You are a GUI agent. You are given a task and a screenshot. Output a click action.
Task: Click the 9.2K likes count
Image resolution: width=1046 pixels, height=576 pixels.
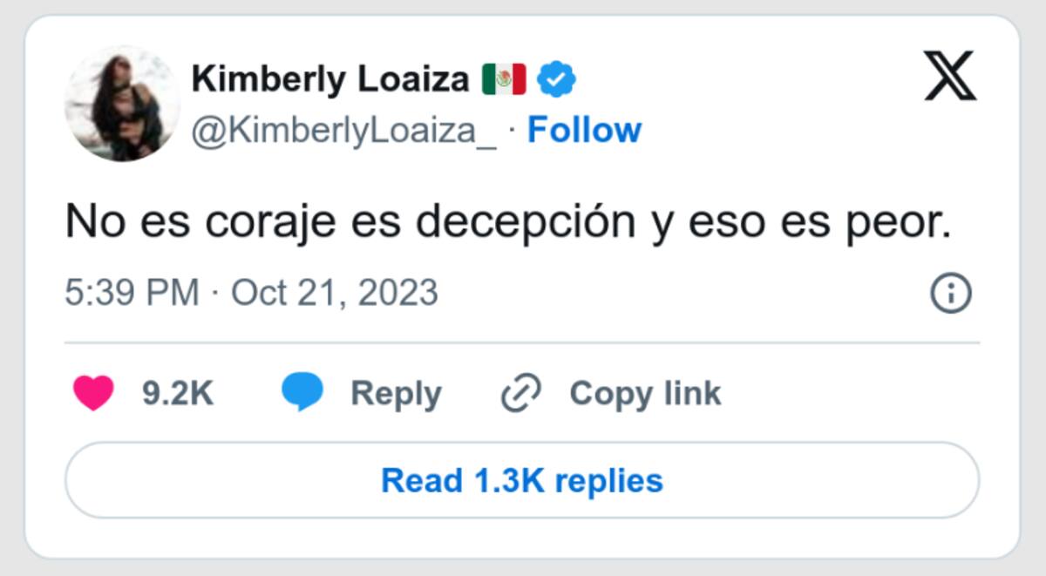coord(178,394)
